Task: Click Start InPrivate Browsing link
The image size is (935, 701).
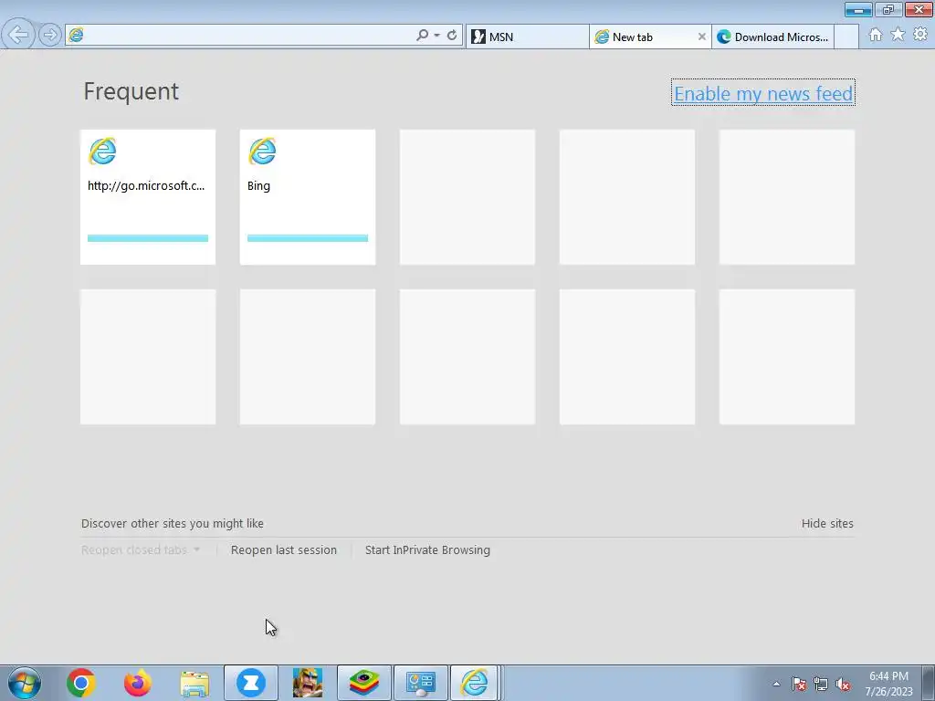Action: [x=427, y=549]
